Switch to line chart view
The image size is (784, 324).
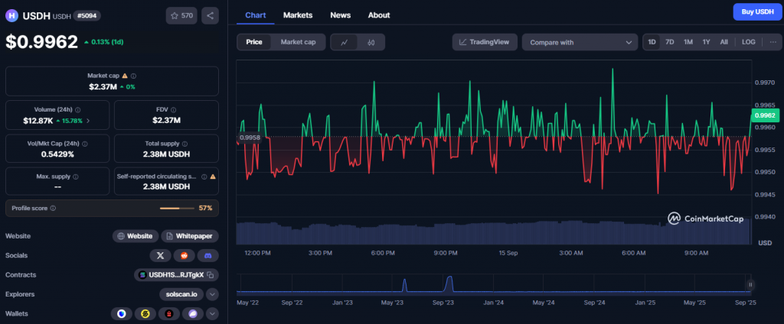[x=344, y=43]
